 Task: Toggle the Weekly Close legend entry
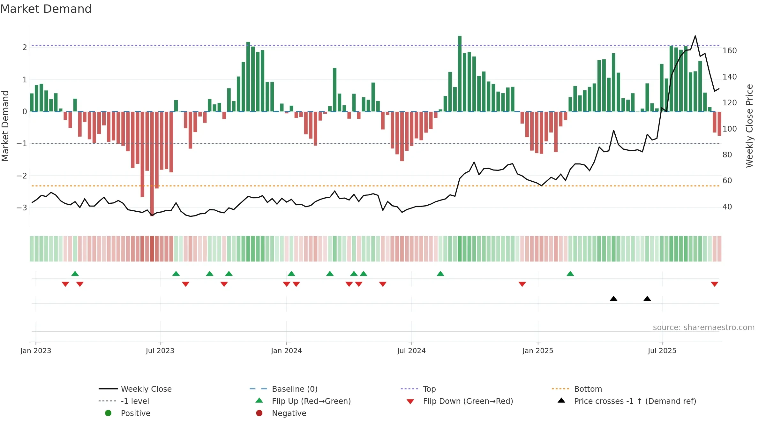135,389
